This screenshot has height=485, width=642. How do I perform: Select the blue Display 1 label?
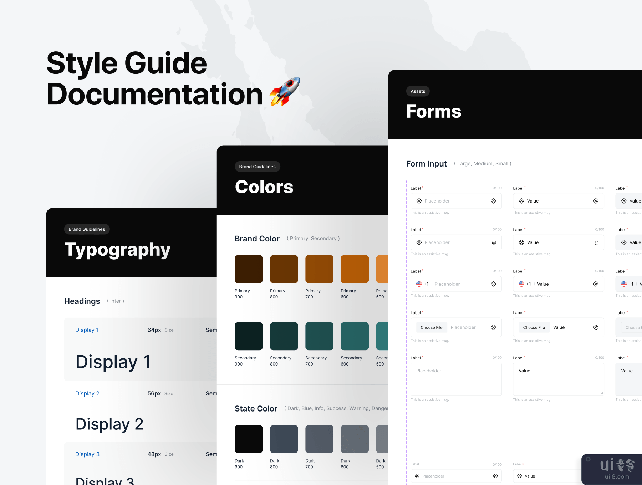click(x=87, y=330)
